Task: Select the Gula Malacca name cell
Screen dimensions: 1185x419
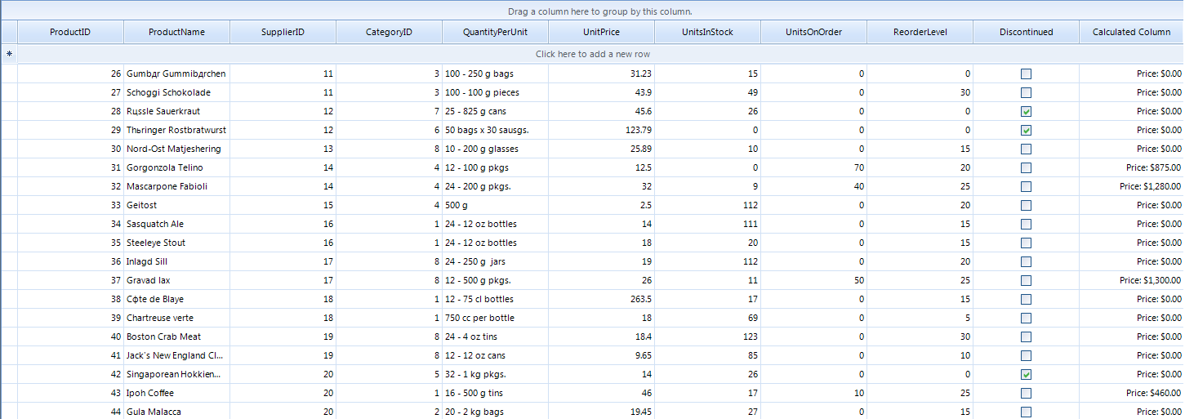Action: point(176,412)
